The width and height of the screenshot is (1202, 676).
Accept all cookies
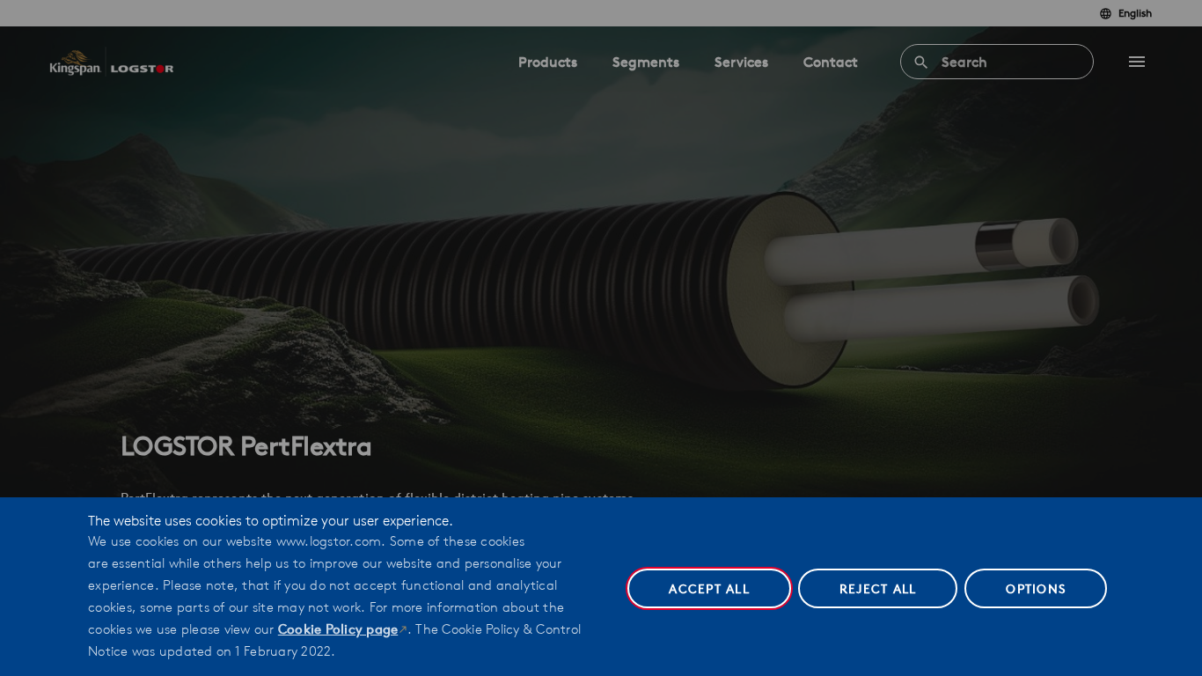point(709,589)
